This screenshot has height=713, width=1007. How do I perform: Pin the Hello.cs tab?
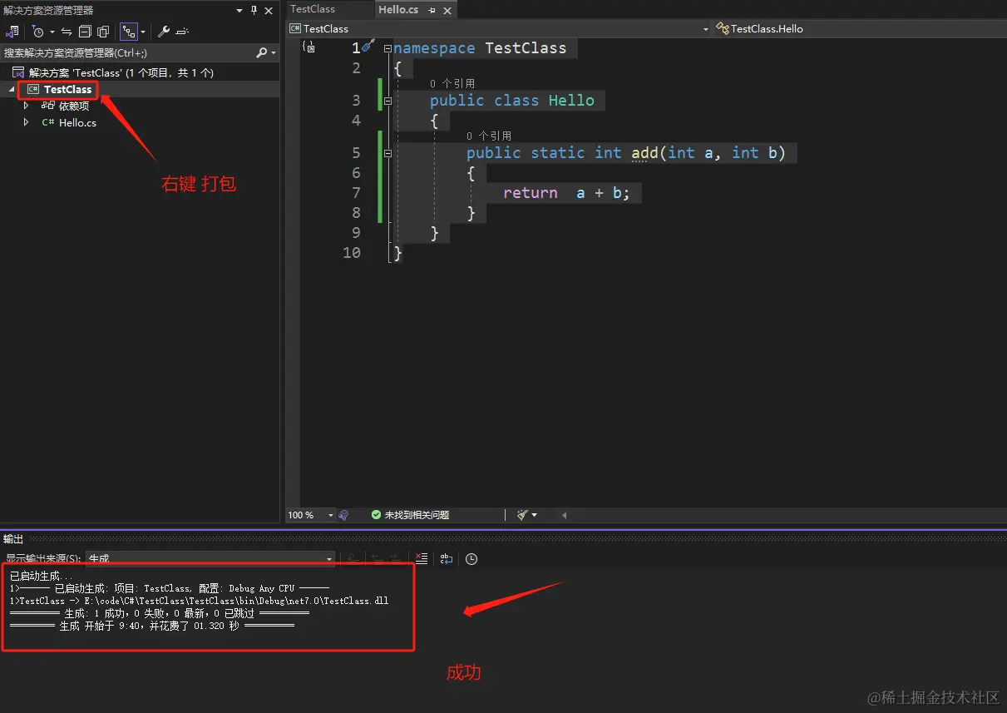(432, 10)
